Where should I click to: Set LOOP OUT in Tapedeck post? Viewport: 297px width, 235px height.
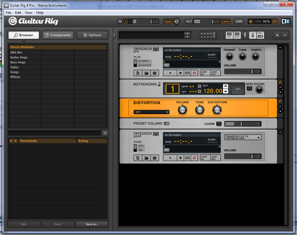(x=215, y=158)
